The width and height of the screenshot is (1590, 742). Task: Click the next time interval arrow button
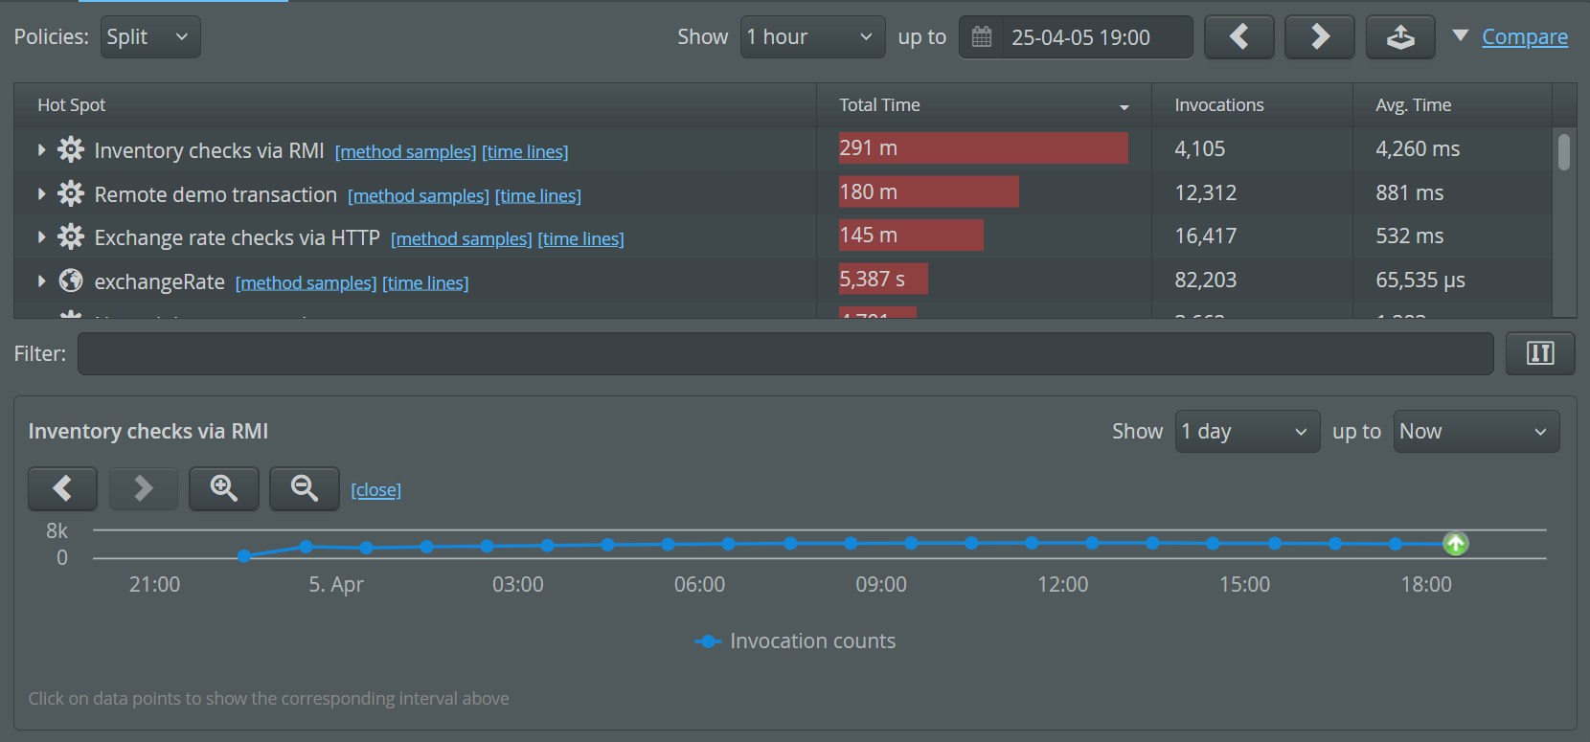click(1319, 37)
